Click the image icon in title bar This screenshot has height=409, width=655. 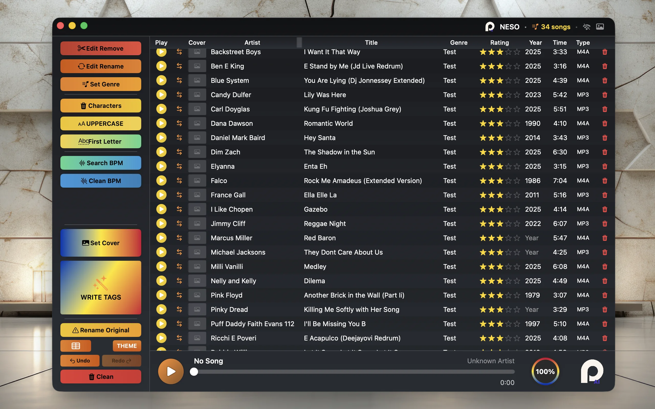click(600, 27)
